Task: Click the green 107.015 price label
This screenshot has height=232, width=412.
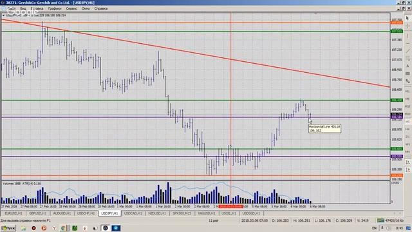Action: (x=397, y=32)
